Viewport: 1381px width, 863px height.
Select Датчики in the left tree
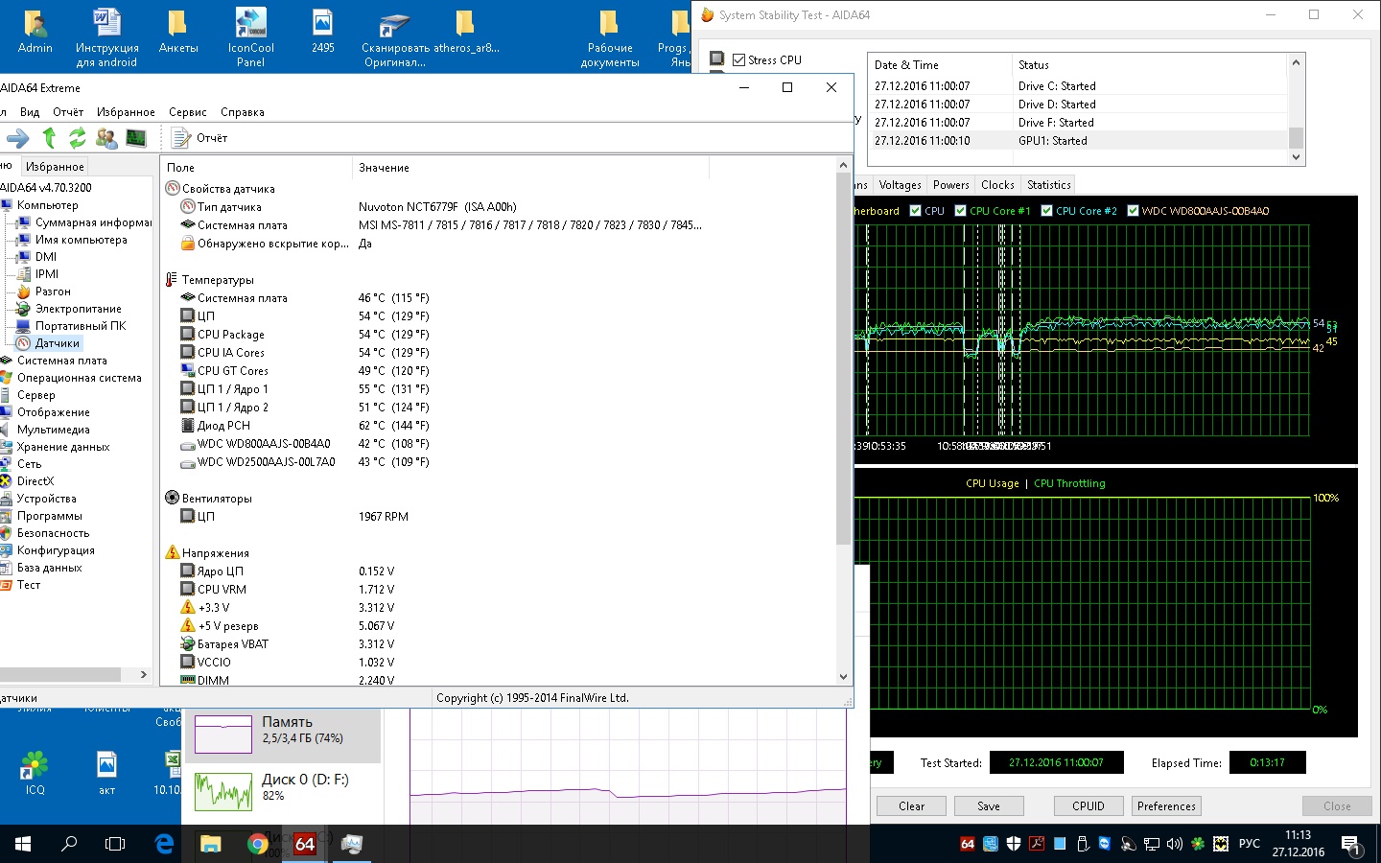point(58,343)
